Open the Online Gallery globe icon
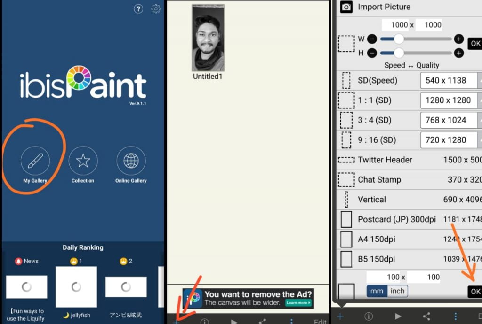 [131, 161]
